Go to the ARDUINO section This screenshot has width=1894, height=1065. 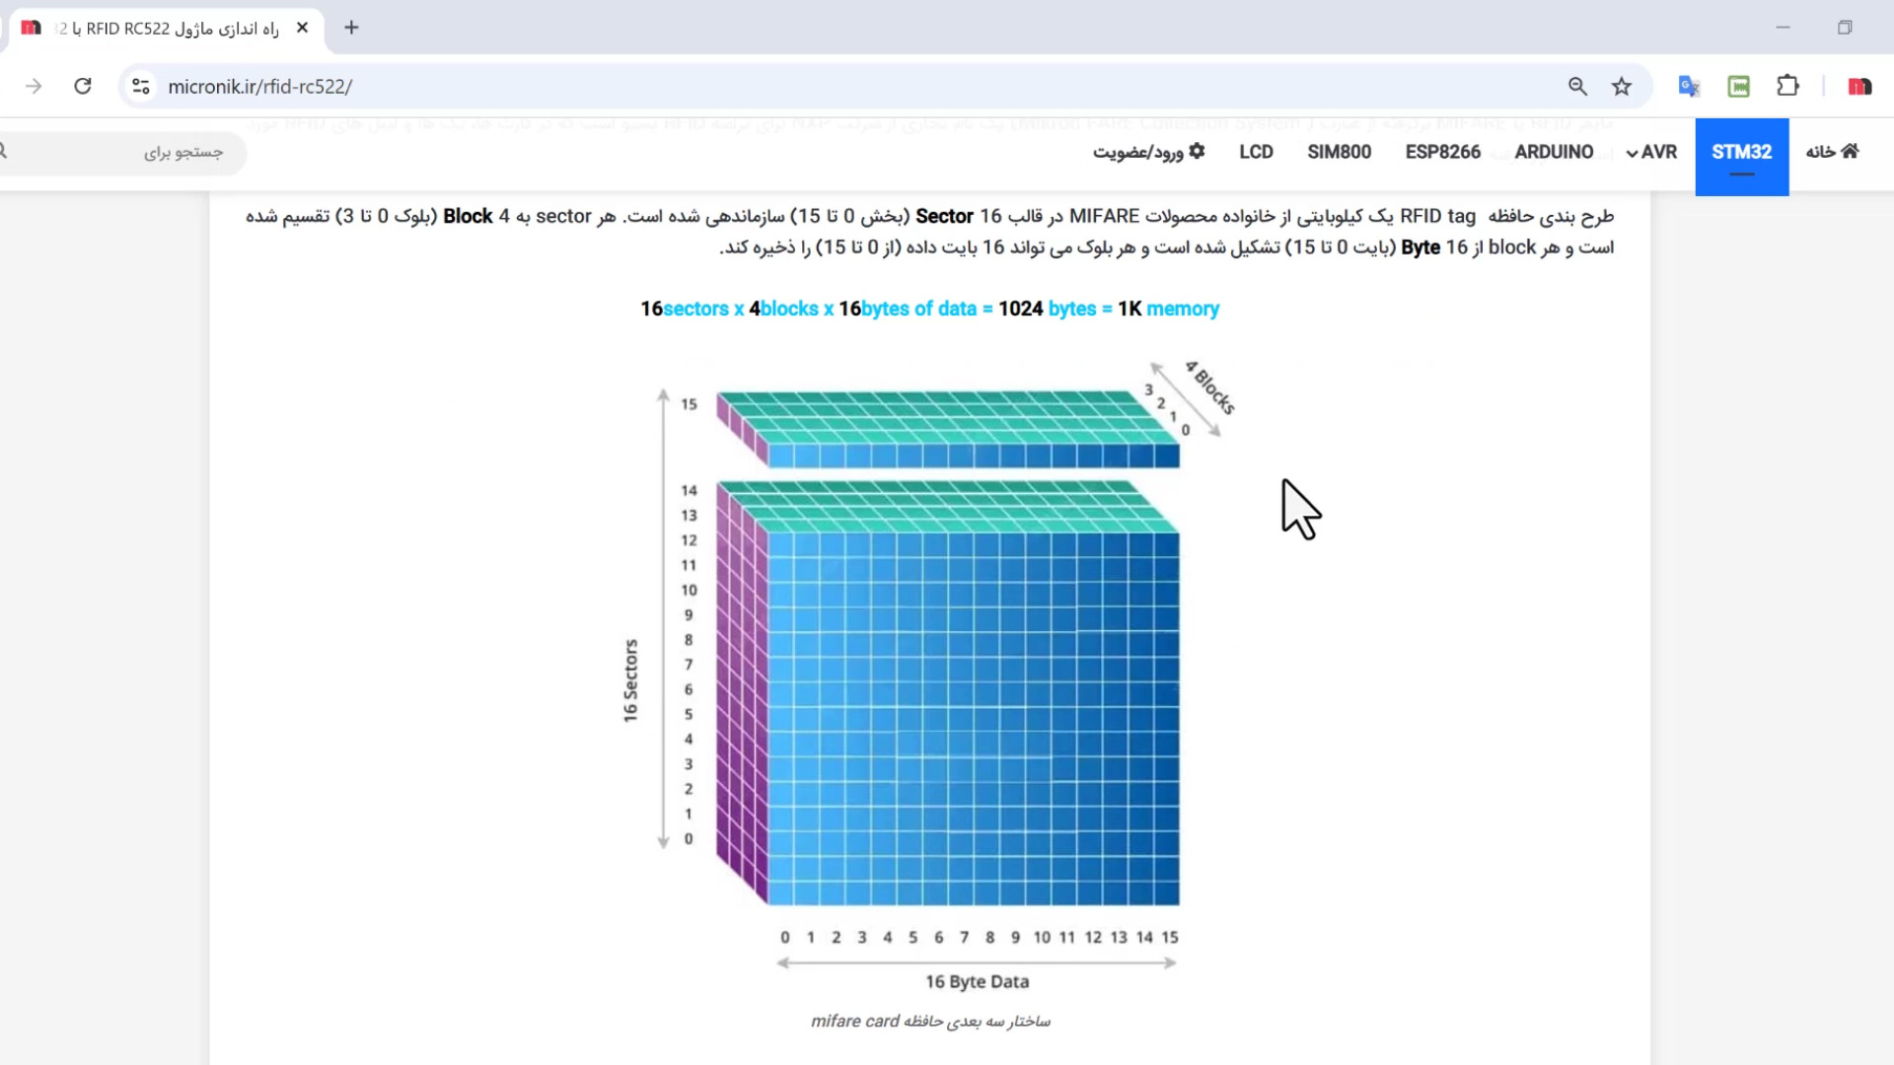[1554, 152]
